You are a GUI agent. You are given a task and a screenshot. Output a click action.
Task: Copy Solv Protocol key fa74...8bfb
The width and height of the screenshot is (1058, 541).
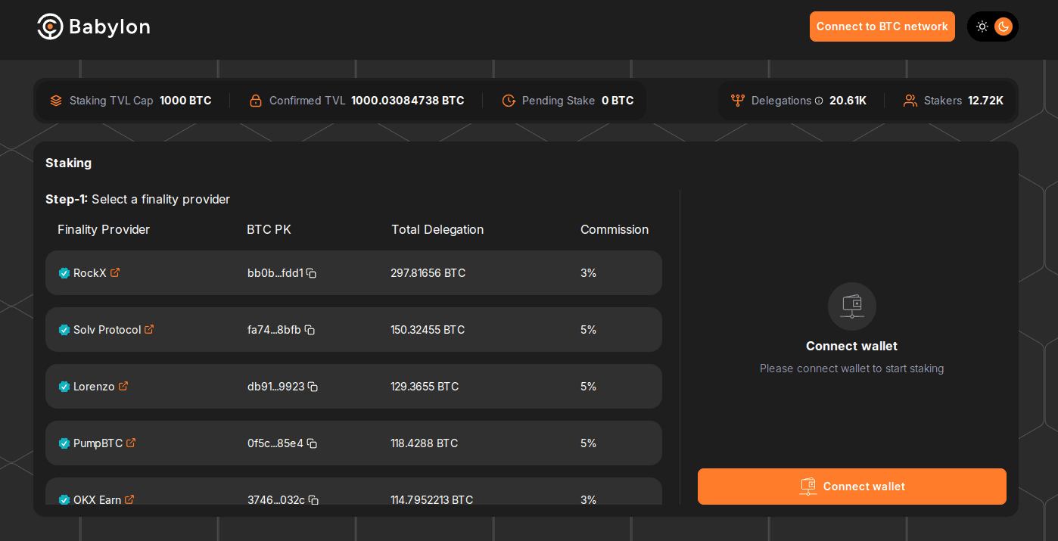[310, 330]
